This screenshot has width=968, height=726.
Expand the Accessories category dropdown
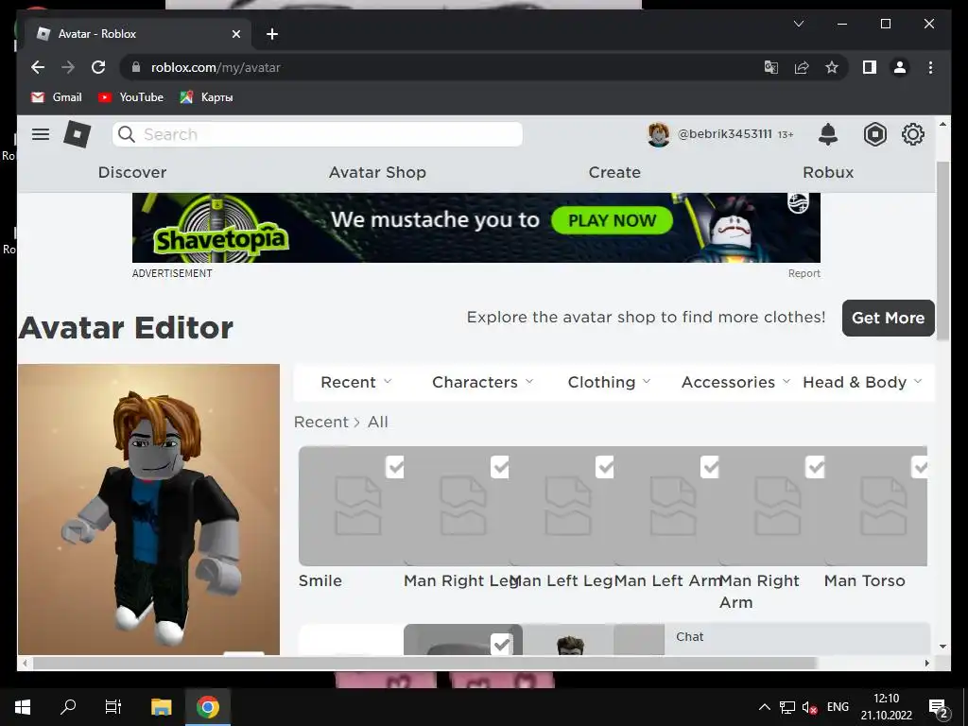pyautogui.click(x=735, y=382)
